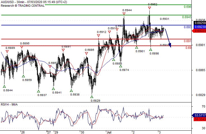
Task: Click the RSI14 - 9MA indicator label
Action: pyautogui.click(x=9, y=104)
